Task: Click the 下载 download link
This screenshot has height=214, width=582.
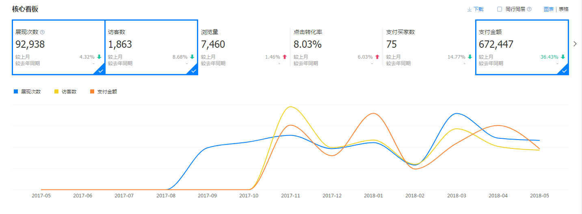Action: point(478,9)
